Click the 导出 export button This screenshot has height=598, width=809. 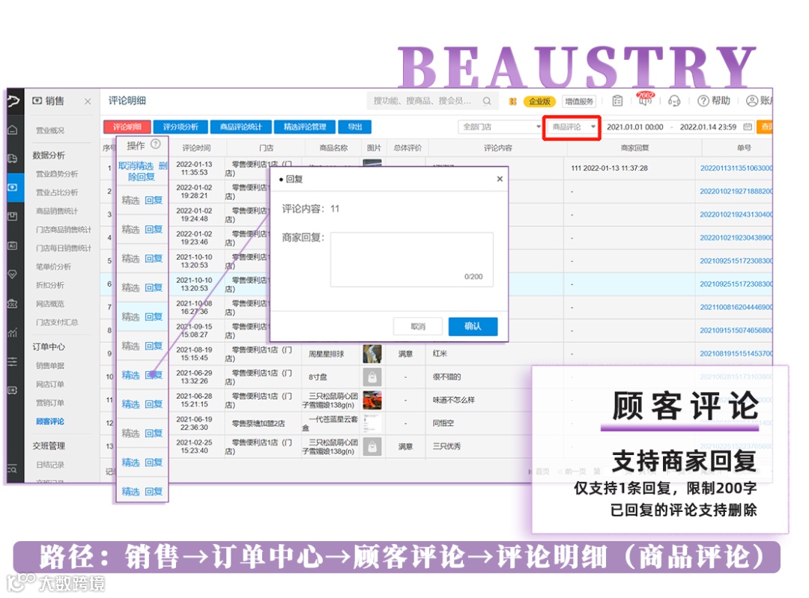coord(354,126)
